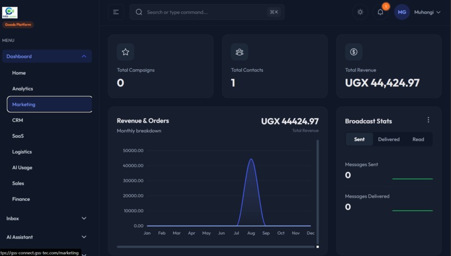Viewport: 451px width, 256px height.
Task: Select the Sent tab in Broadcast Stats
Action: click(x=359, y=139)
